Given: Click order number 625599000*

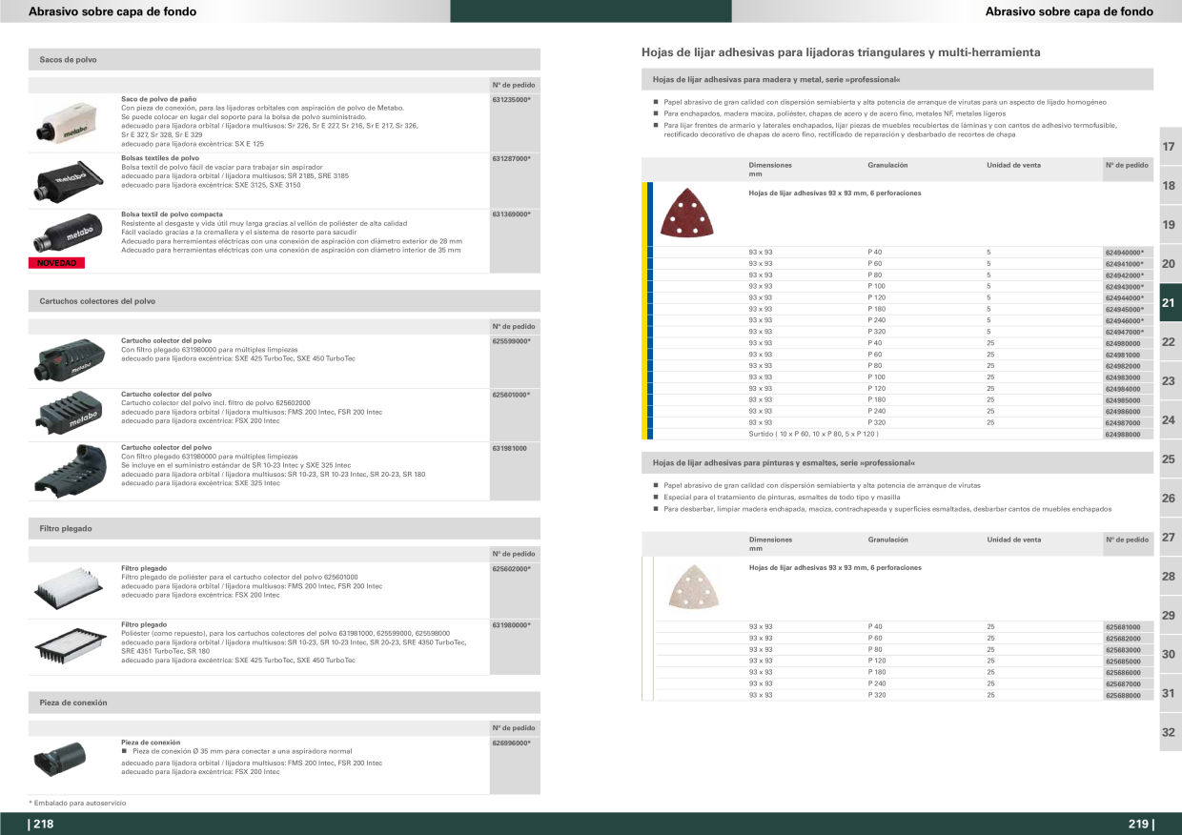Looking at the screenshot, I should point(511,341).
